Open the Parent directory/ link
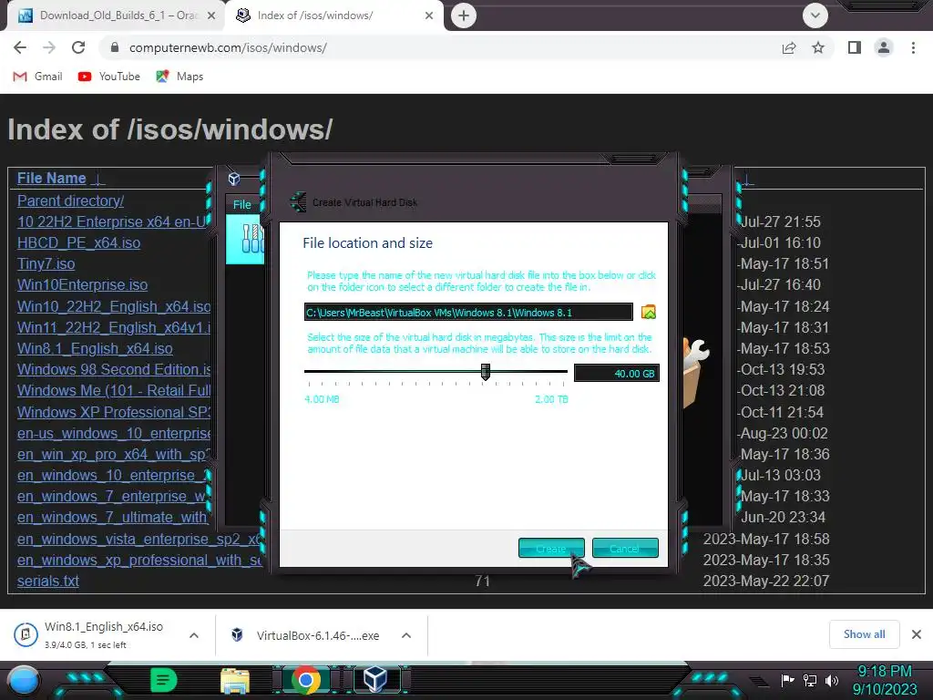 coord(70,201)
